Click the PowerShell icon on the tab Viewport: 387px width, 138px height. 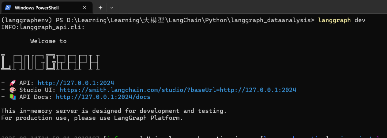(8, 8)
